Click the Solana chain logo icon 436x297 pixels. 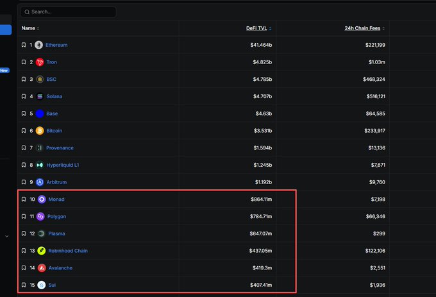coord(40,96)
